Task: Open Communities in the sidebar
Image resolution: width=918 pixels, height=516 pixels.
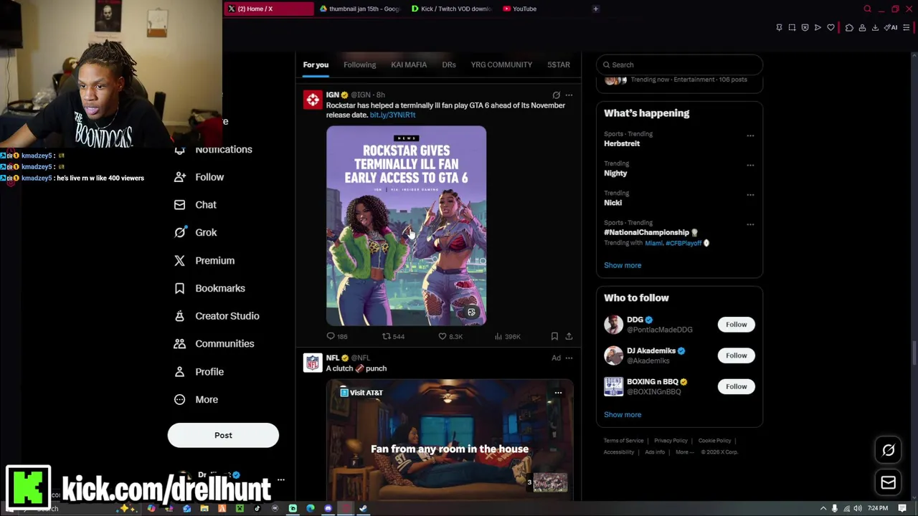Action: coord(214,344)
